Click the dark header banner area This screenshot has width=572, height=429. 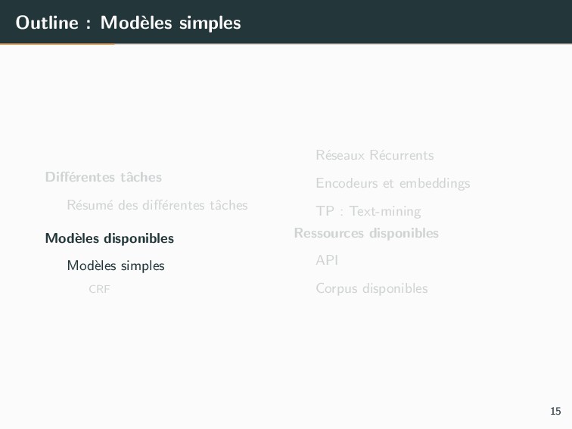[286, 21]
